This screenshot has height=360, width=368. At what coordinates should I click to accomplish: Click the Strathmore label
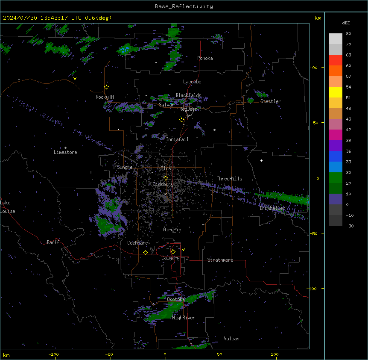click(220, 260)
